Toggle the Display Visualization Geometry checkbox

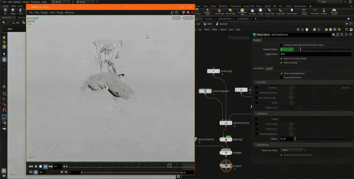[x=282, y=155]
